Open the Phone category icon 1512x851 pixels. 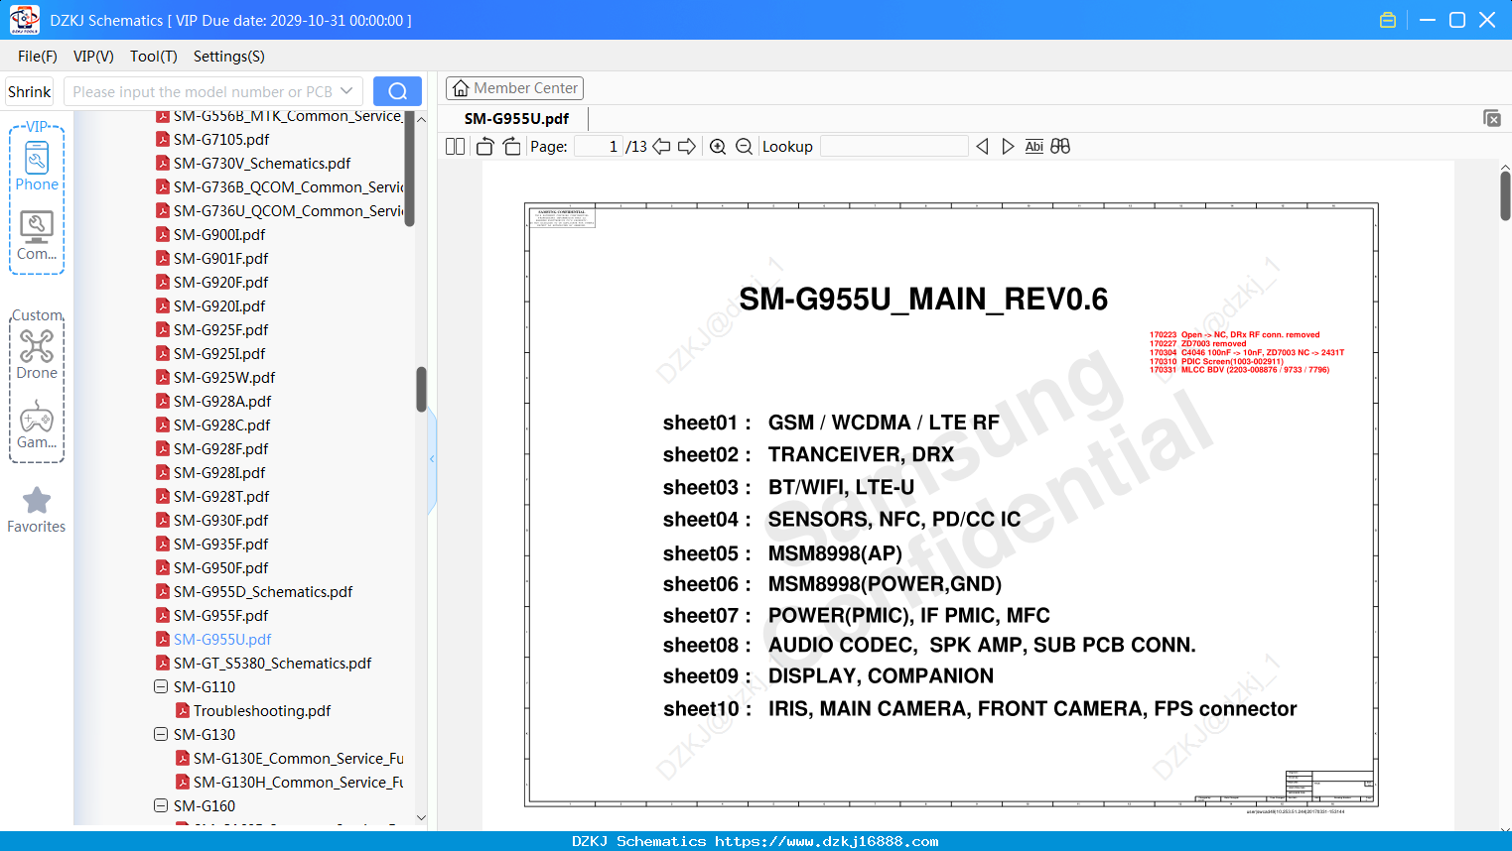pyautogui.click(x=37, y=166)
